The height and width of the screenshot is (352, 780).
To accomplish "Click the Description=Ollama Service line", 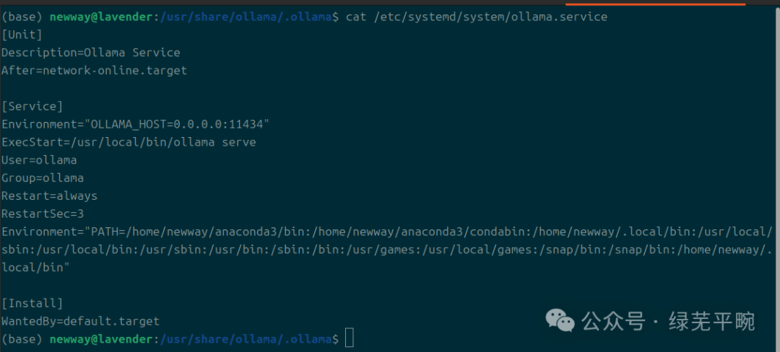I will [x=91, y=53].
